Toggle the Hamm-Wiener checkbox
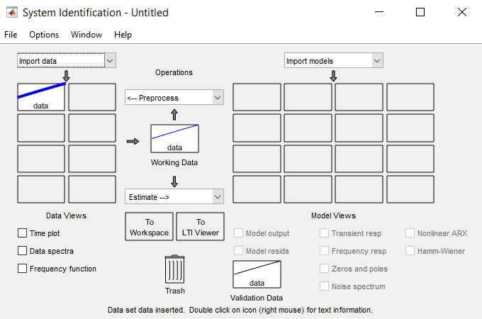 point(410,251)
